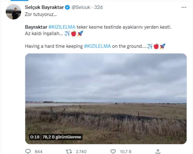Like the tweet with the heart icon
The height and width of the screenshot is (154, 193).
[113, 151]
